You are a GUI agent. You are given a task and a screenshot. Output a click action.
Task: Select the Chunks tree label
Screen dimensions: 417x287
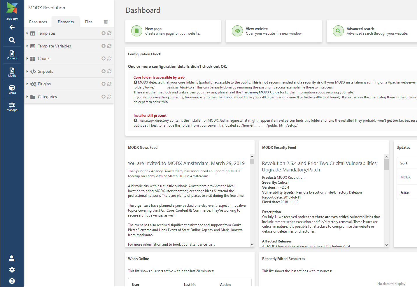coord(45,59)
